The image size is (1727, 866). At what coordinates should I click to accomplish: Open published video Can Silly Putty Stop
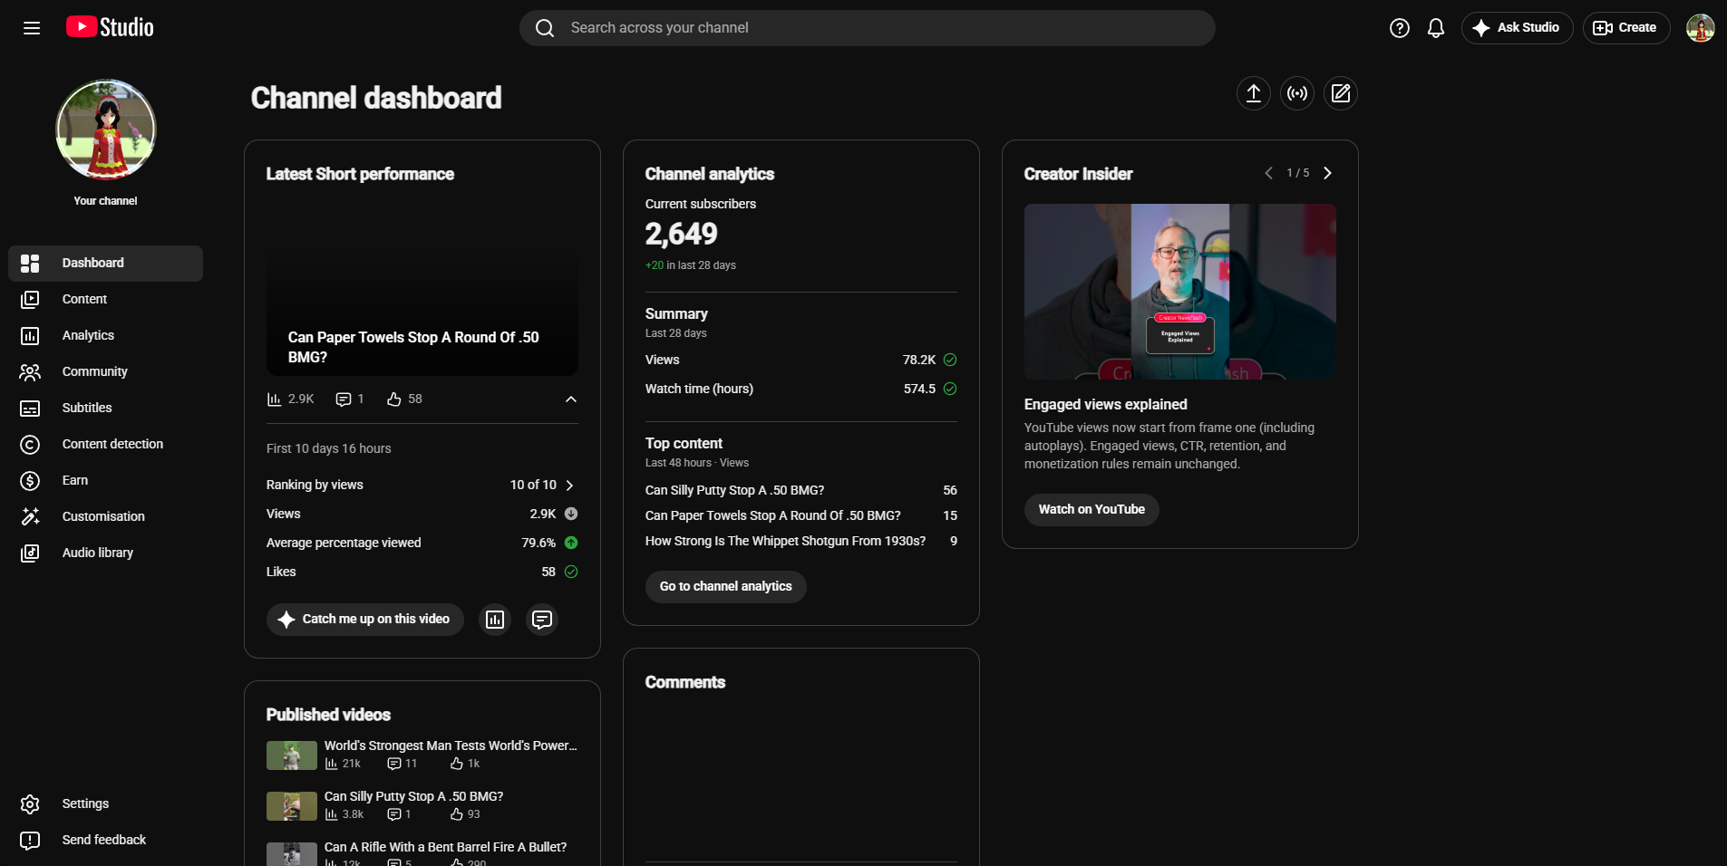(413, 796)
